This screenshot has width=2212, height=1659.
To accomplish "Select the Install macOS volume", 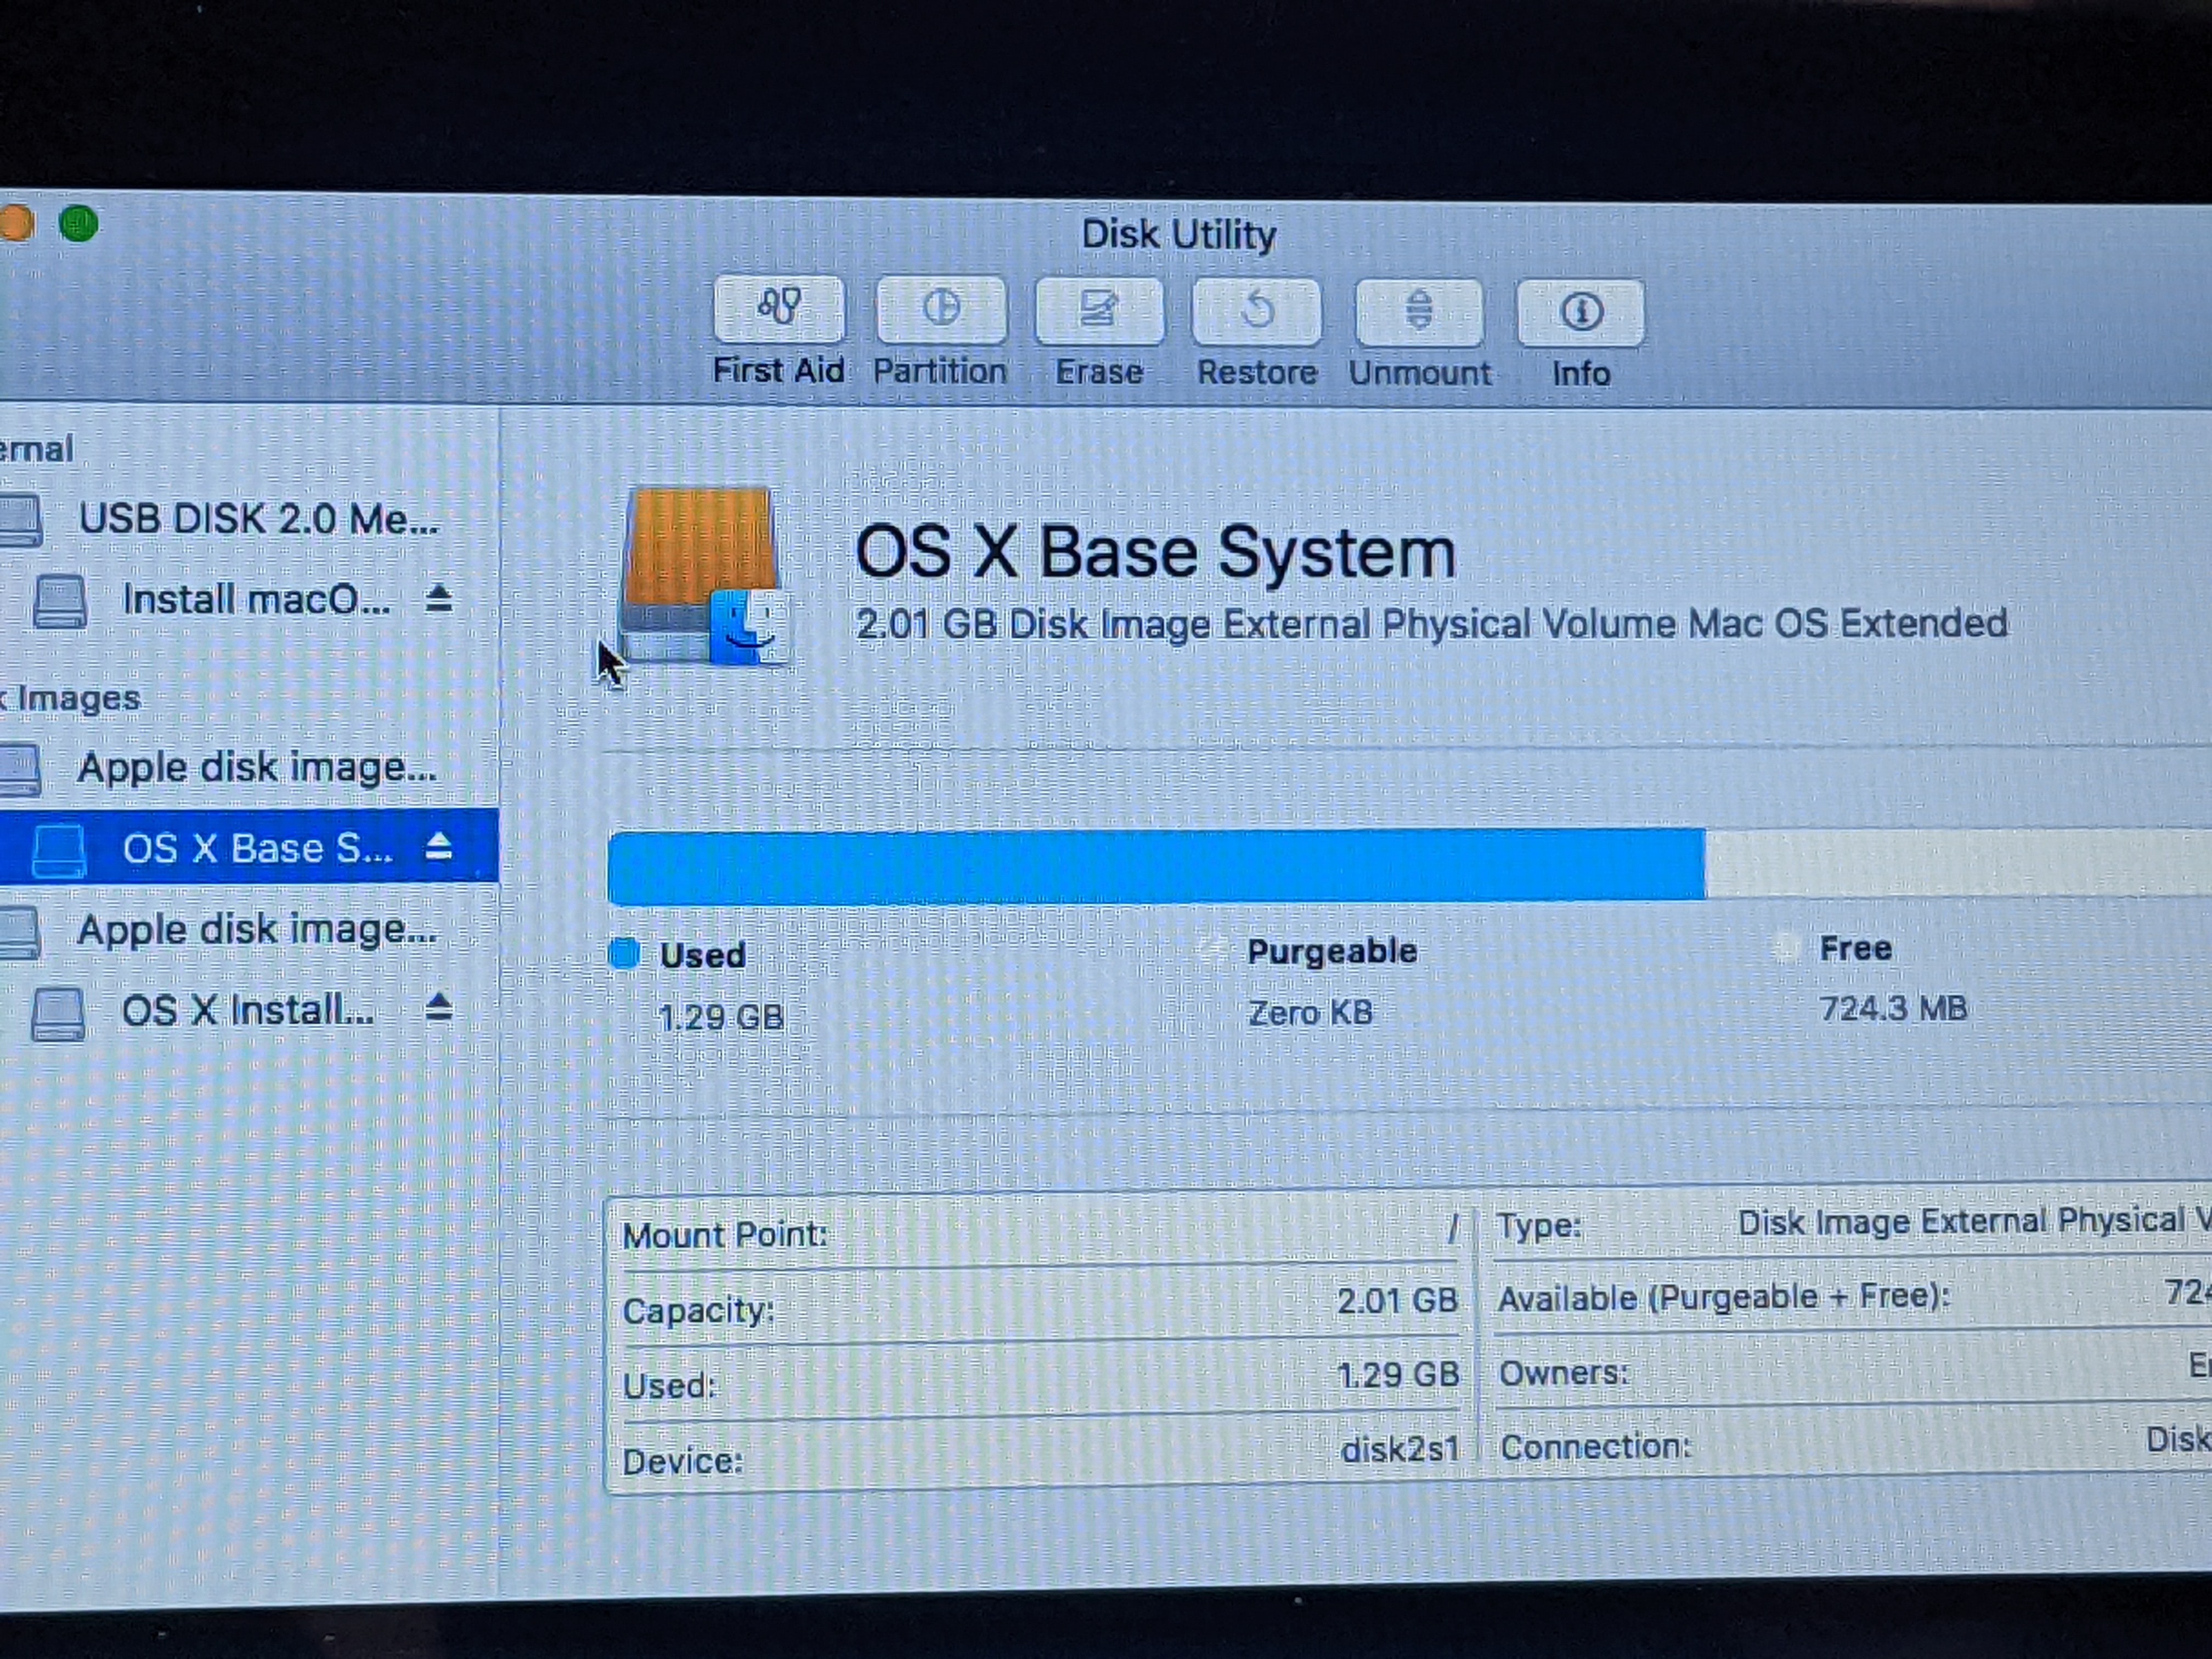I will [256, 600].
